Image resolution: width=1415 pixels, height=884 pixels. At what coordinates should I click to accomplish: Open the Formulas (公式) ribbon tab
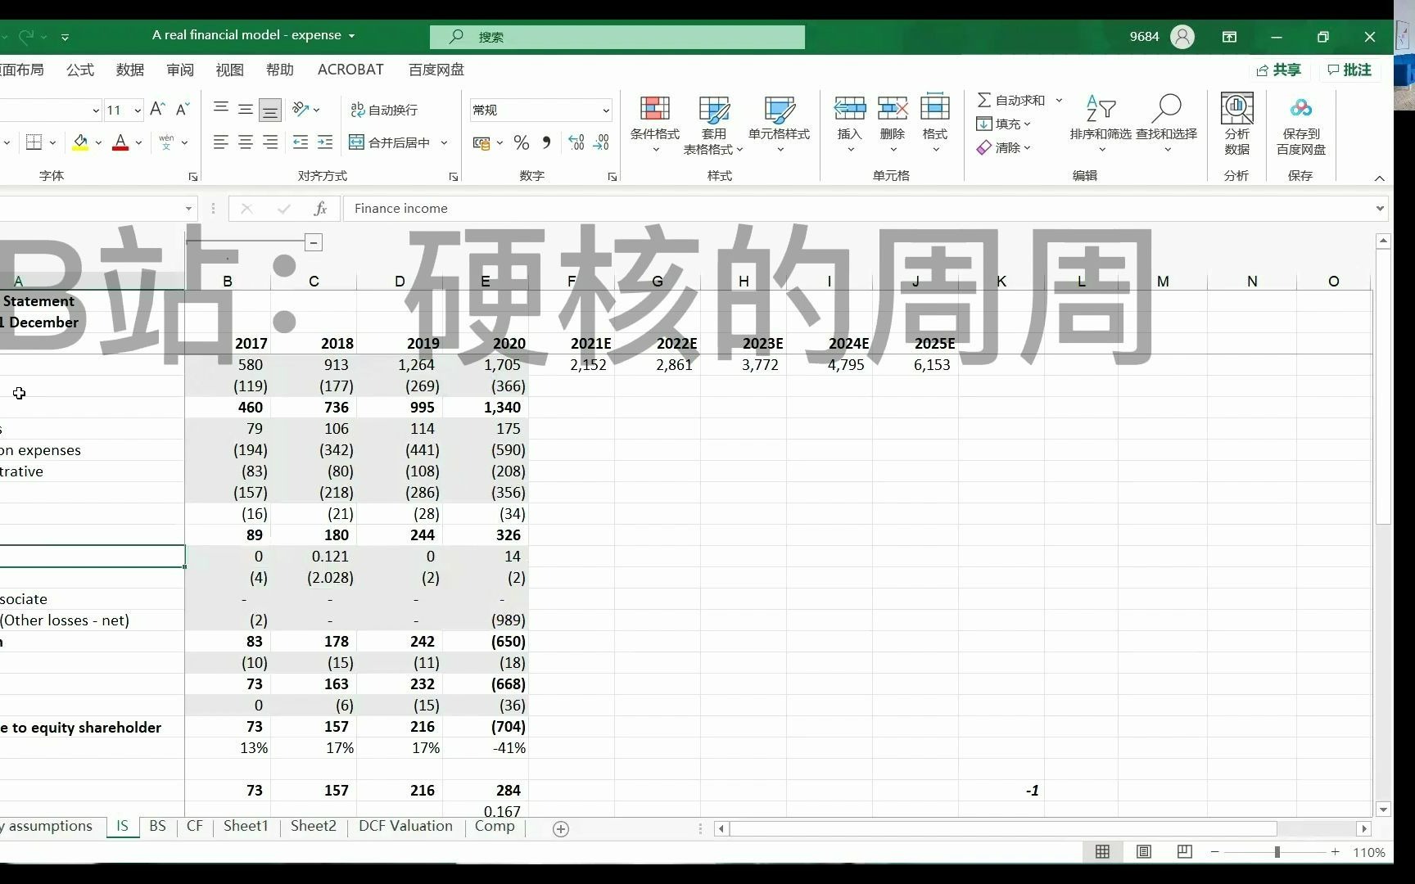coord(80,70)
